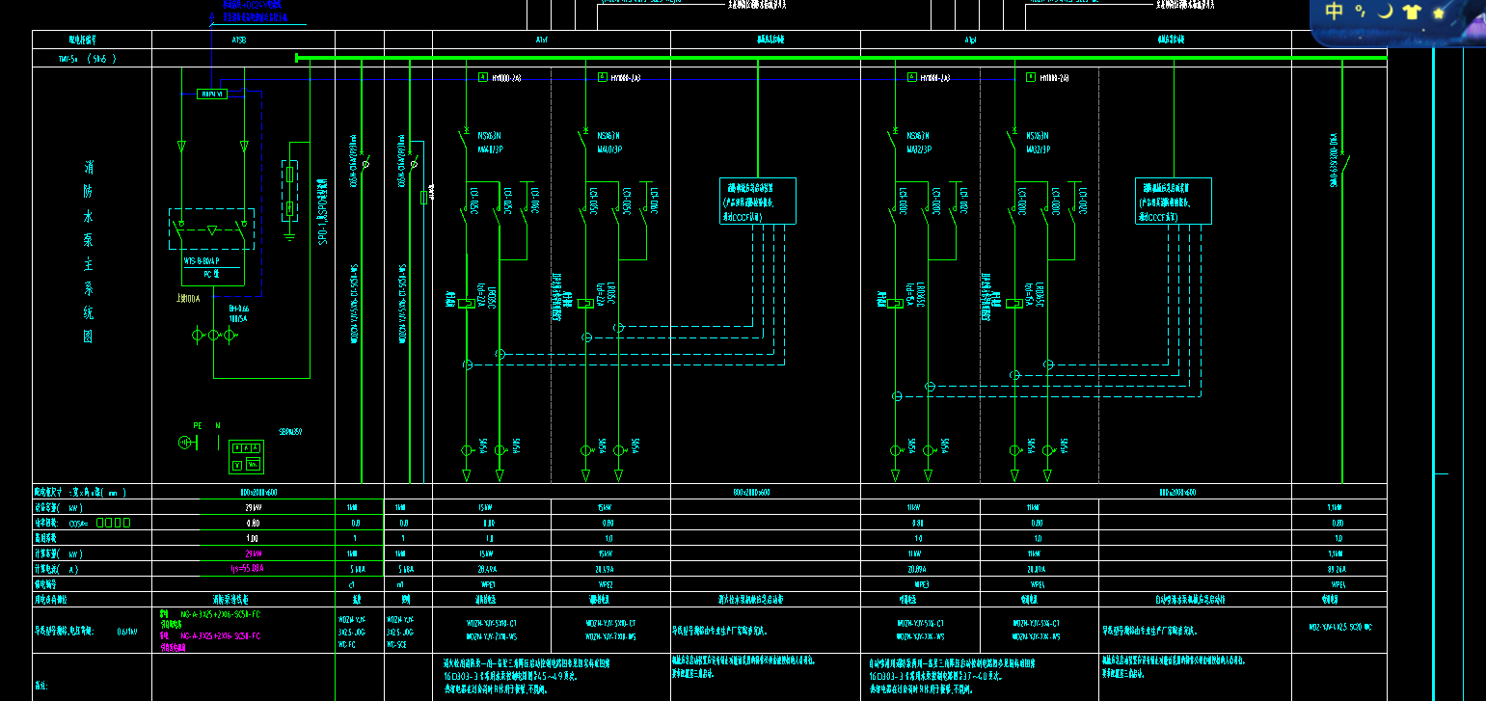Image resolution: width=1486 pixels, height=701 pixels.
Task: Pick the magenta 29kW calculated capacity value
Action: (x=253, y=553)
